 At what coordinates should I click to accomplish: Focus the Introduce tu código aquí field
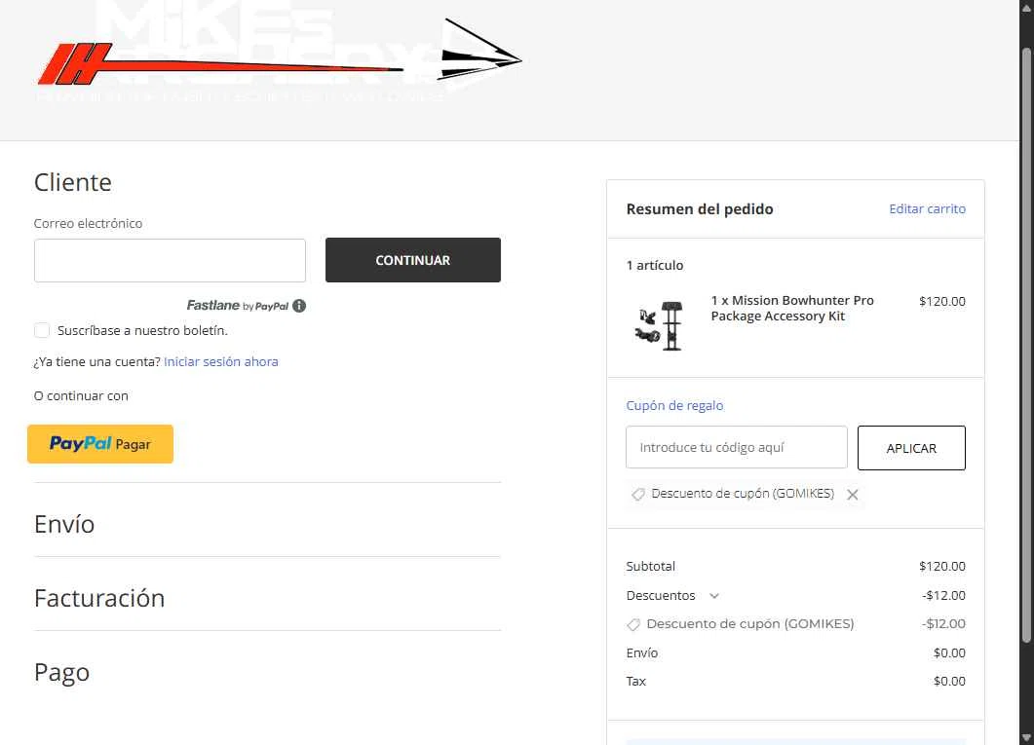click(x=737, y=447)
